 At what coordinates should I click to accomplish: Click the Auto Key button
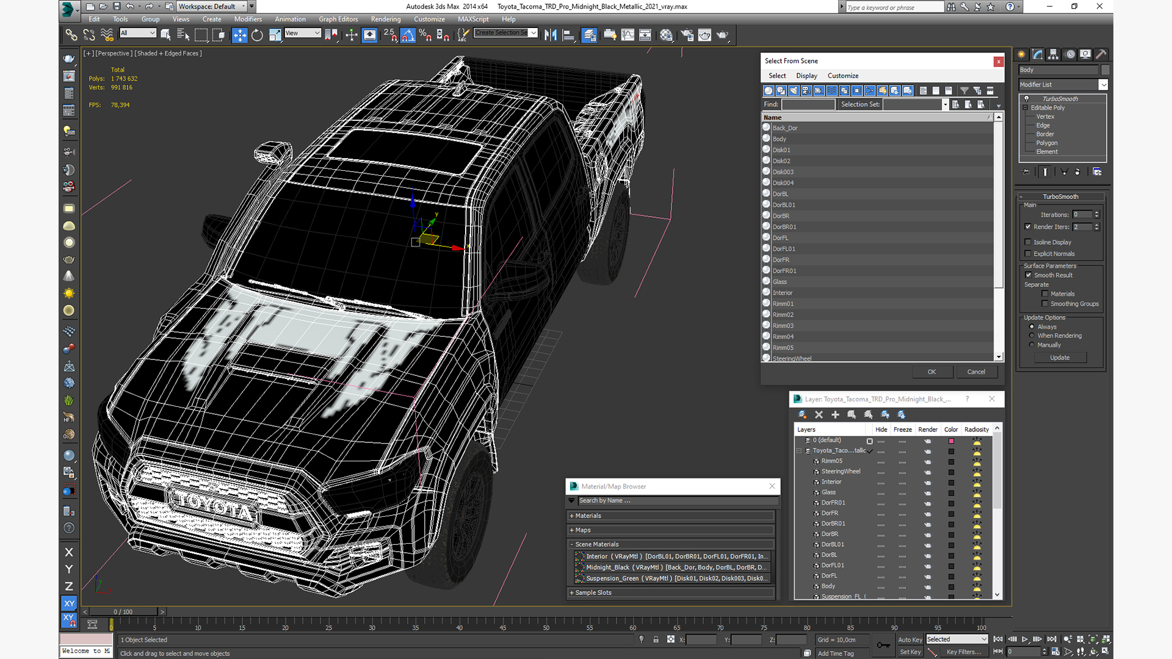pos(910,639)
